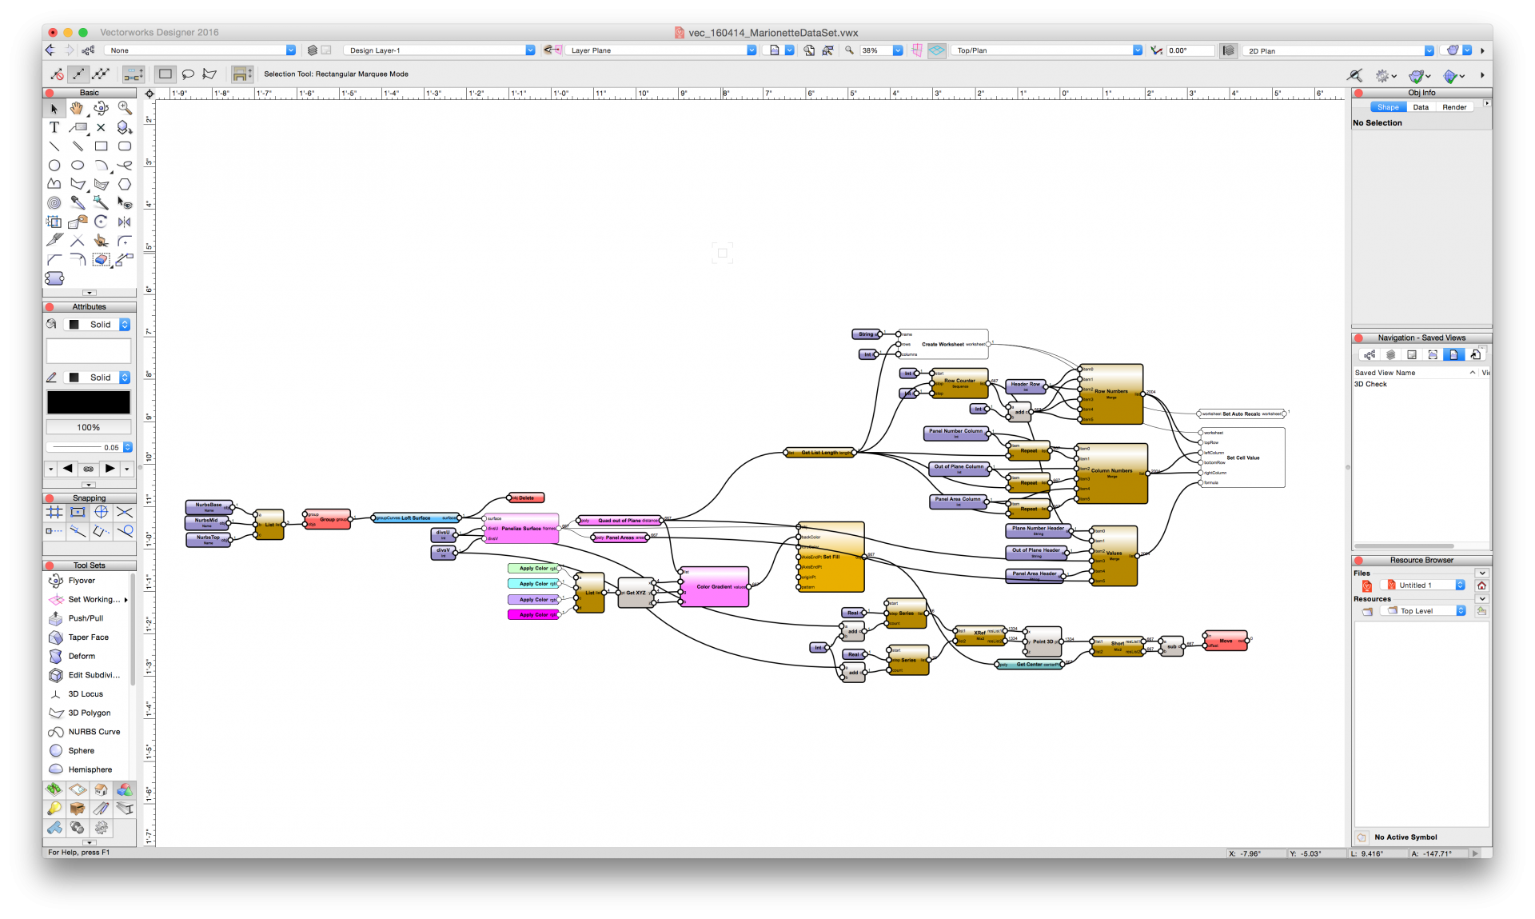The width and height of the screenshot is (1535, 919).
Task: Select the Zoom magnifier tool
Action: click(x=124, y=108)
